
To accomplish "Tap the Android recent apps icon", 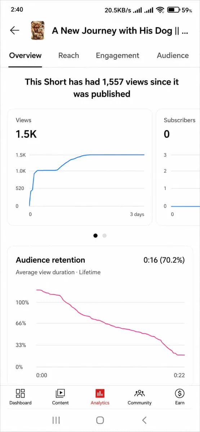I will (56, 420).
